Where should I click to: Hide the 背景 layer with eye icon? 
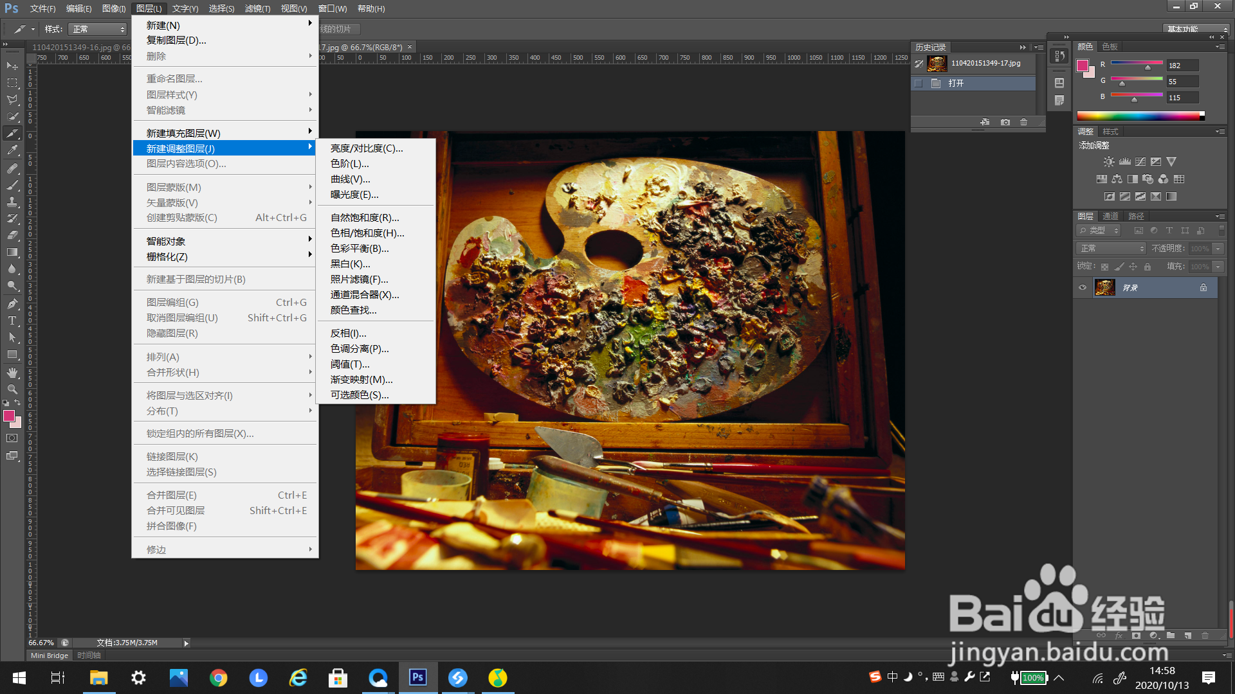[1083, 288]
